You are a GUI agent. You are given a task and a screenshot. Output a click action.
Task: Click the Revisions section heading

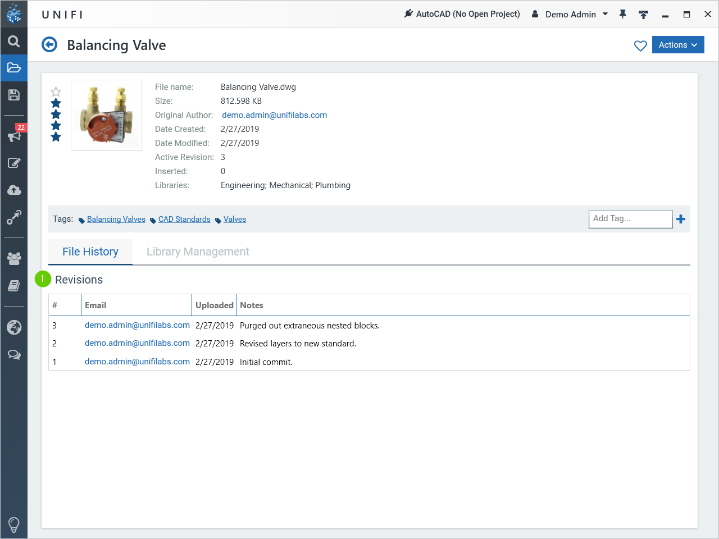tap(79, 280)
